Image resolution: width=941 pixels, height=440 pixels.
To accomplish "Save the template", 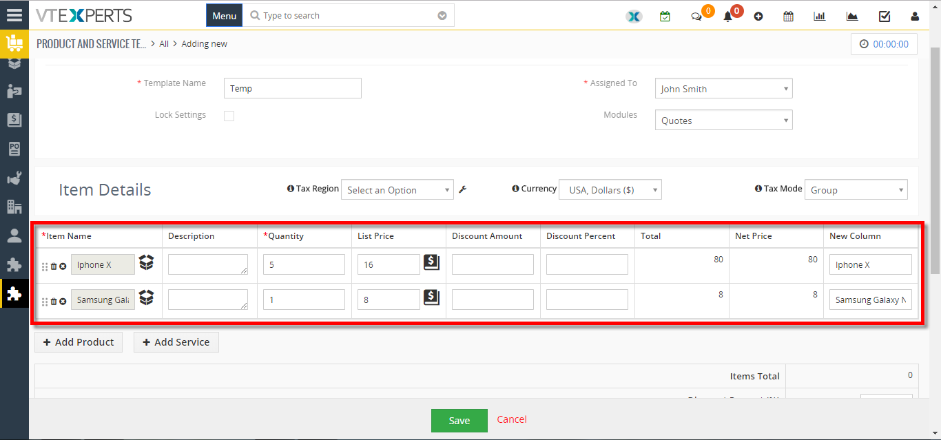I will click(459, 421).
